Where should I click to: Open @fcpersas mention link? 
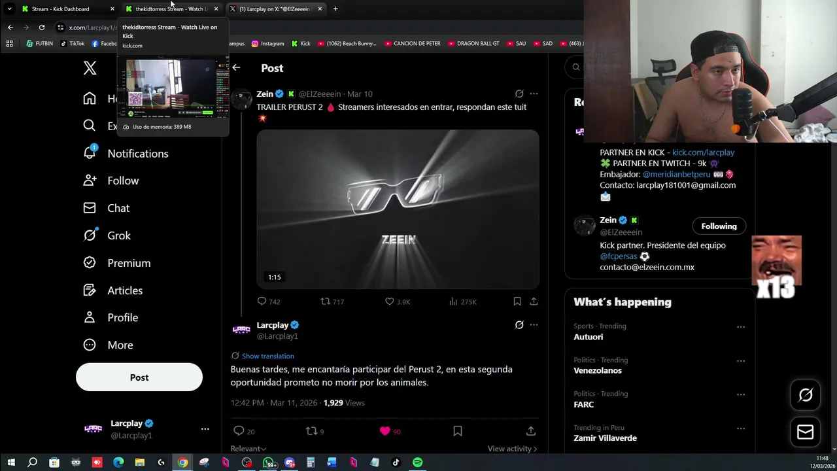click(x=618, y=256)
